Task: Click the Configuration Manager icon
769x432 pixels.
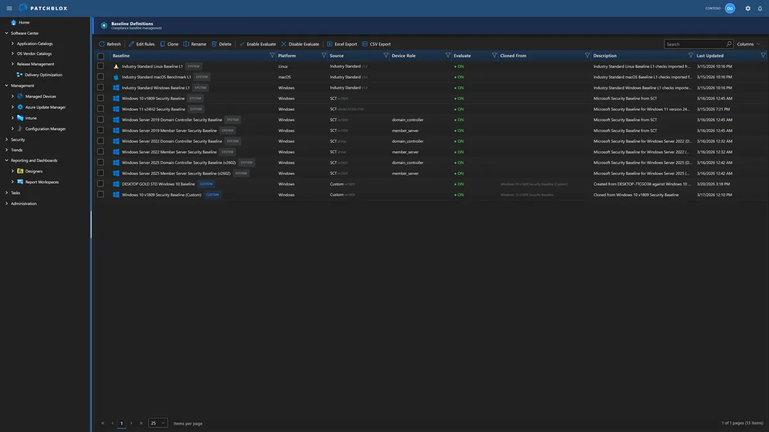Action: click(x=21, y=129)
